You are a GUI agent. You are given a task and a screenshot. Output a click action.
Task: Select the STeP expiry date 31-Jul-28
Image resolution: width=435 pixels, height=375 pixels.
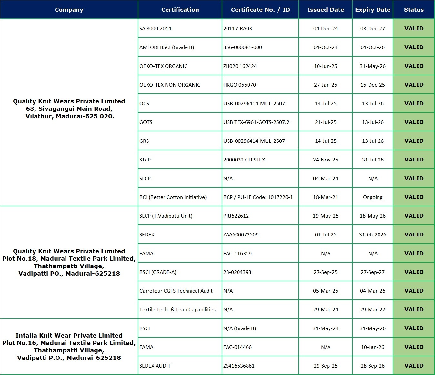click(373, 160)
